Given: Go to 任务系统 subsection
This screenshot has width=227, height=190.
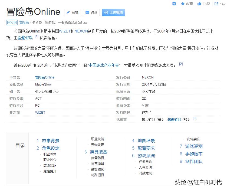Looking at the screenshot, I should [x=145, y=162].
